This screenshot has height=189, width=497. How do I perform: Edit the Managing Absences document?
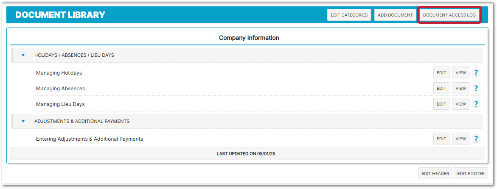tap(441, 88)
